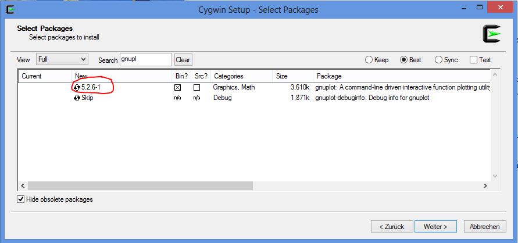Click the version text 5.2.6-1
Image resolution: width=518 pixels, height=243 pixels.
(91, 88)
